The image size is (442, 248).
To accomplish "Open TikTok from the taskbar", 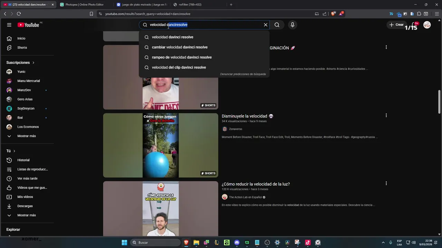I will point(308,242).
